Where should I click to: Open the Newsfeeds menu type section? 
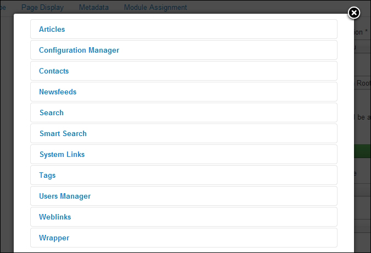(x=58, y=92)
